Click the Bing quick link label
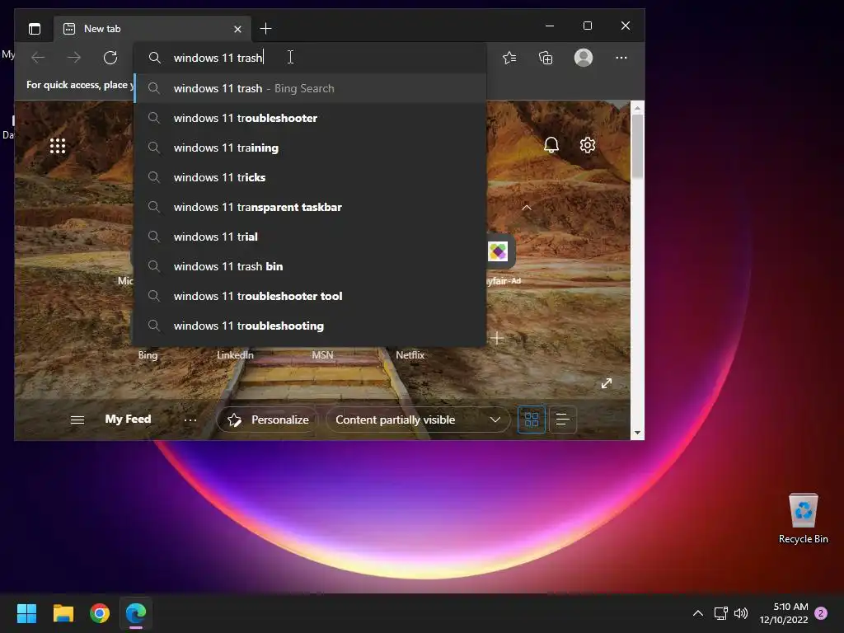 148,354
